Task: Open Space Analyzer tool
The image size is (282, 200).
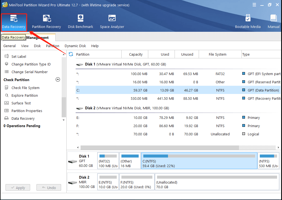Action: [112, 22]
